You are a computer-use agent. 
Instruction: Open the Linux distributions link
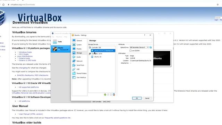tap(25, 56)
